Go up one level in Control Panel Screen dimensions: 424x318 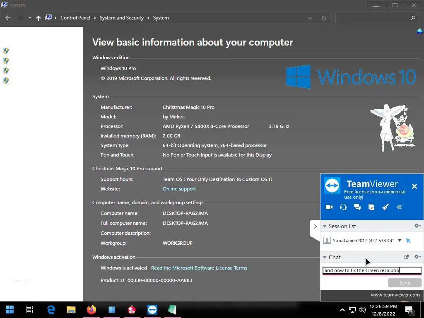[x=39, y=18]
